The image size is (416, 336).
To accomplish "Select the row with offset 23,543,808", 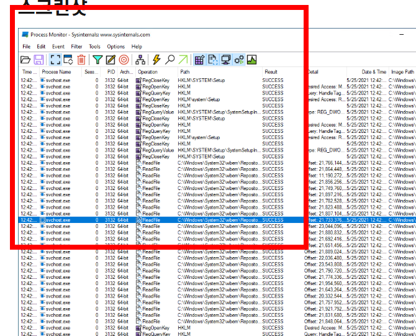I will [x=218, y=265].
